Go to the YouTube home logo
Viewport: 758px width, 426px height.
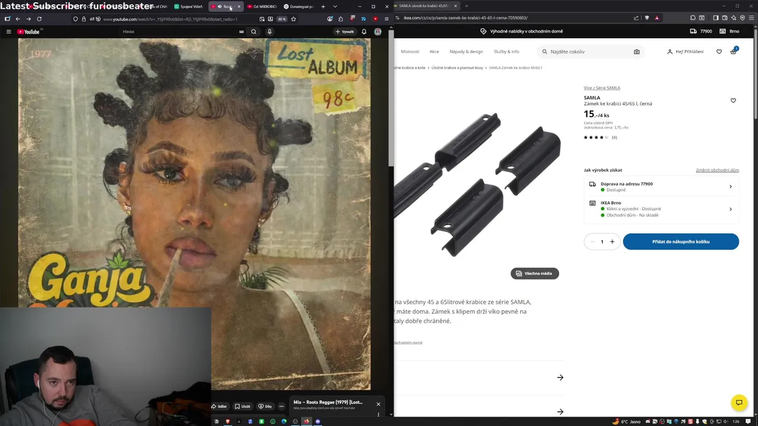[x=28, y=31]
